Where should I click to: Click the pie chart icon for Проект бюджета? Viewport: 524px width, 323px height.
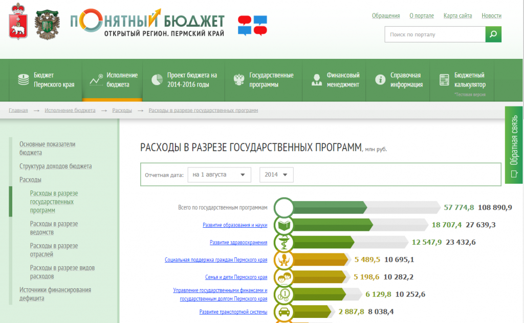tap(157, 79)
